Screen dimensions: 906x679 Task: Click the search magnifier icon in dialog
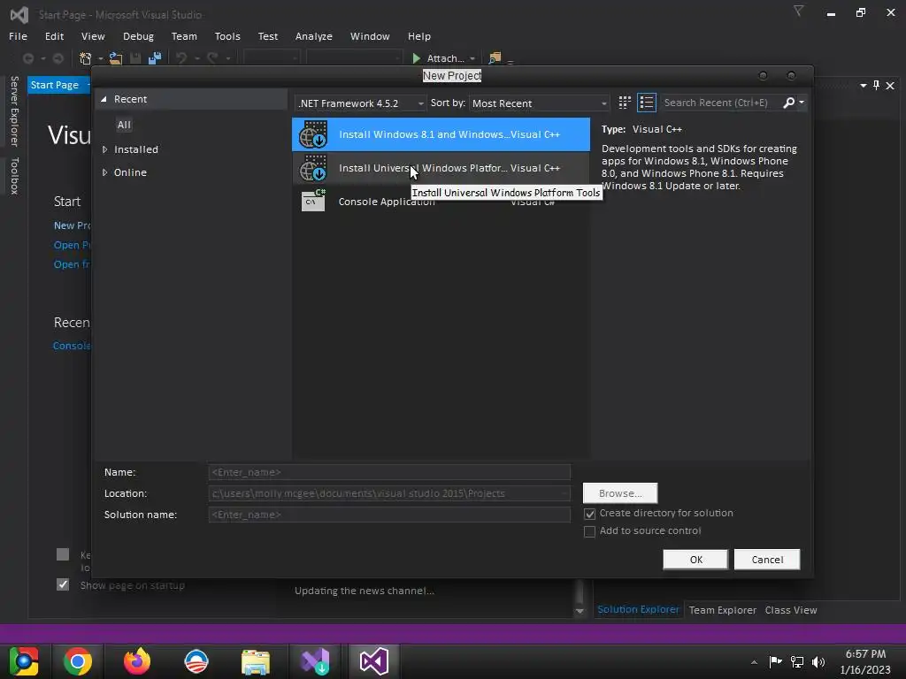tap(788, 103)
